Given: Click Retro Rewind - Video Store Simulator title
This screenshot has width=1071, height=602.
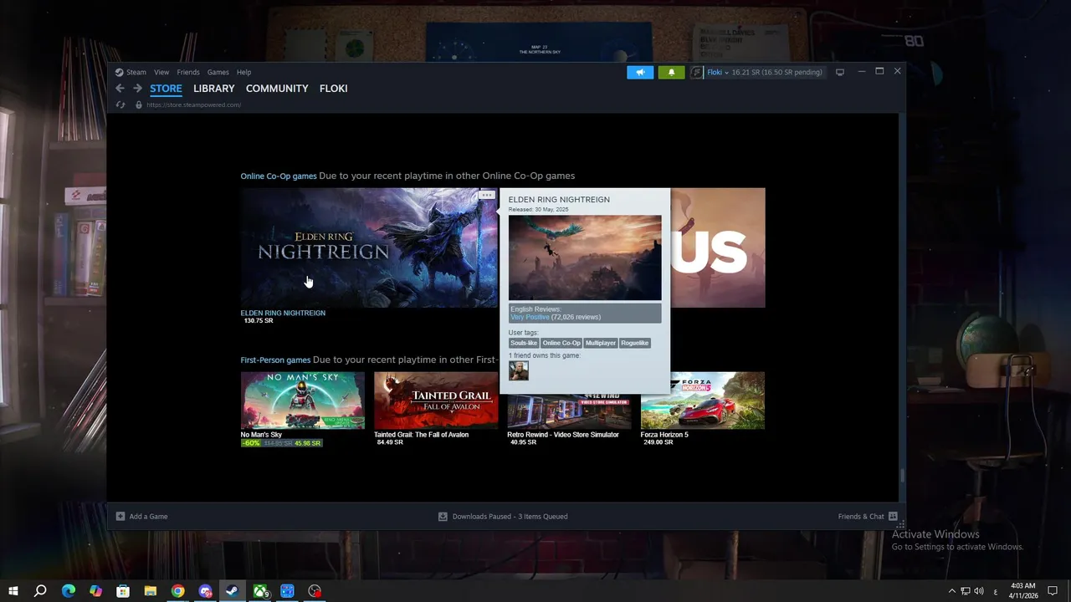Looking at the screenshot, I should click(563, 434).
